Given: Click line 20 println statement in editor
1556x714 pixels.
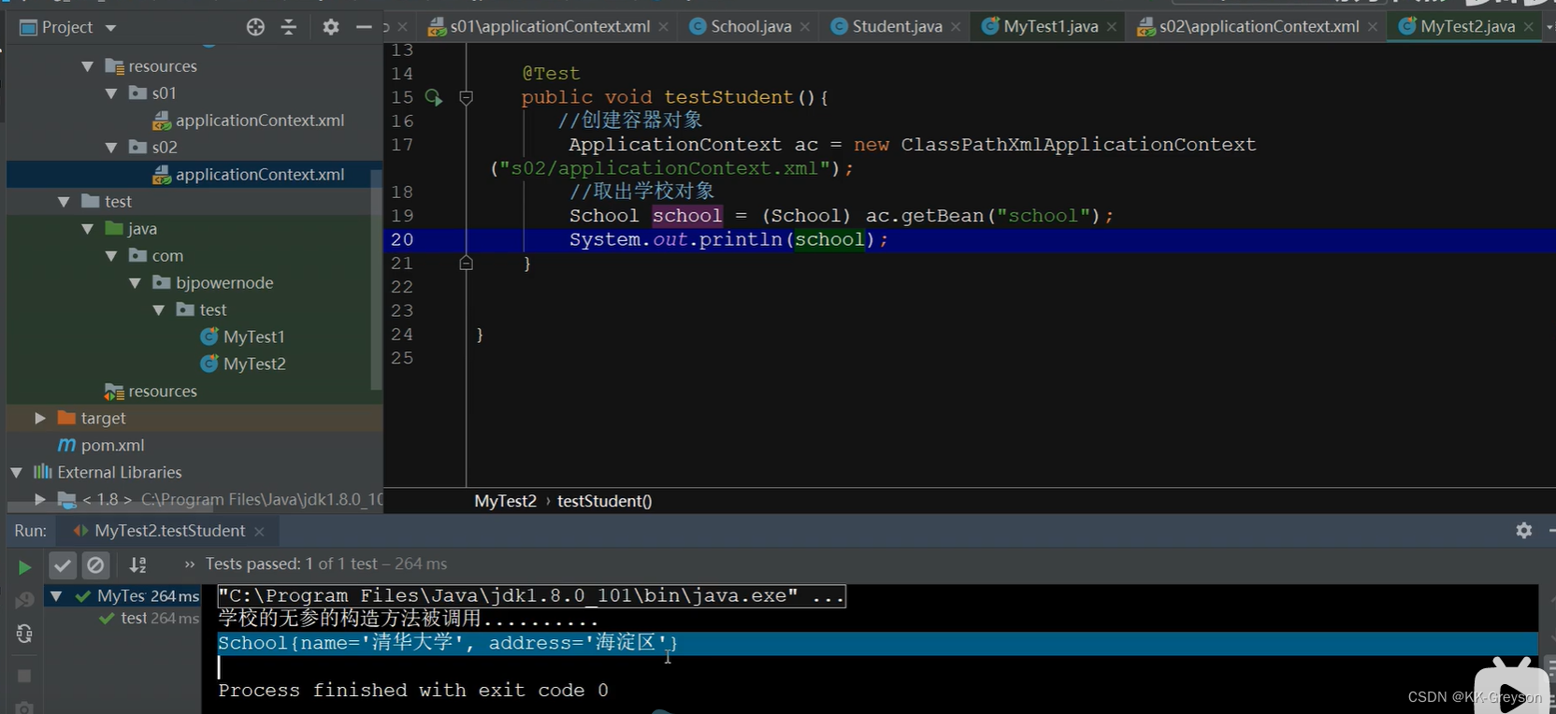Looking at the screenshot, I should point(728,240).
